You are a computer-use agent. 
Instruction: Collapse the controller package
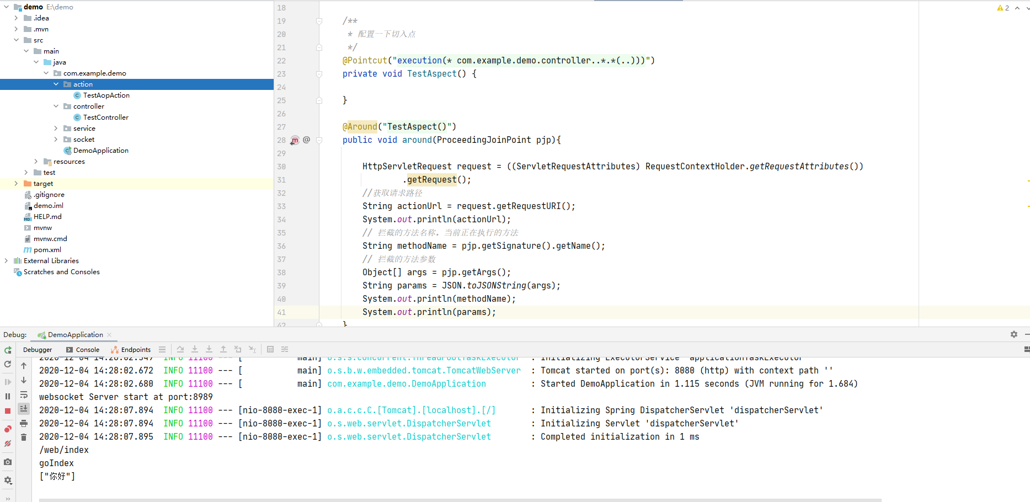click(x=56, y=106)
